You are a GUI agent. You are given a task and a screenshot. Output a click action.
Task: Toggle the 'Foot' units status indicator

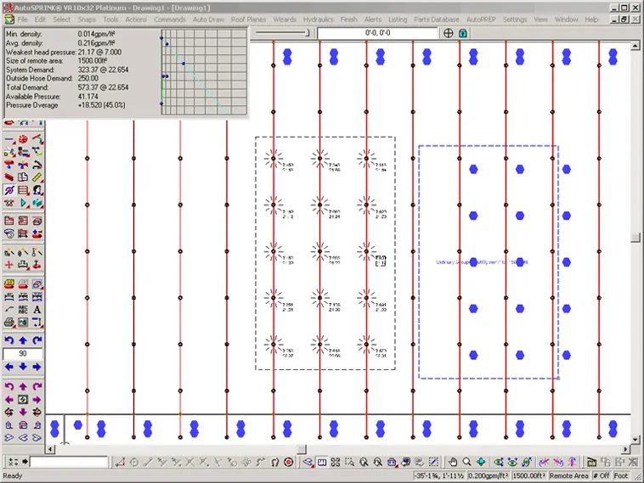(x=620, y=475)
